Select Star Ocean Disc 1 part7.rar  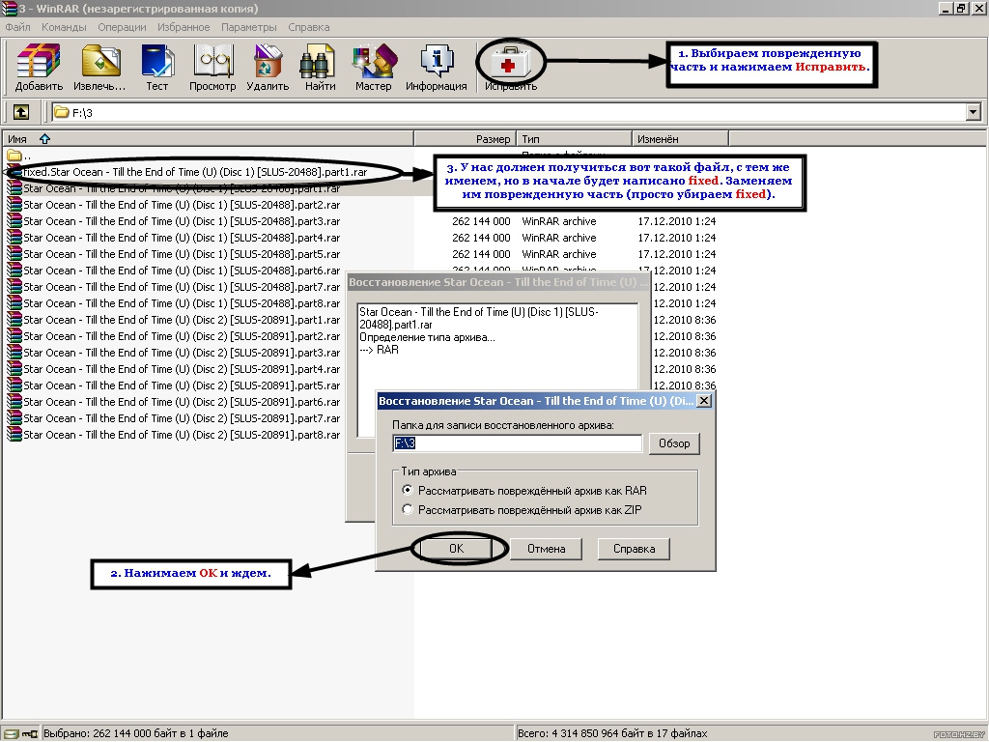[182, 287]
